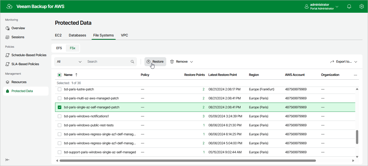This screenshot has height=166, width=368.
Task: Switch to the VPC tab
Action: (x=124, y=35)
